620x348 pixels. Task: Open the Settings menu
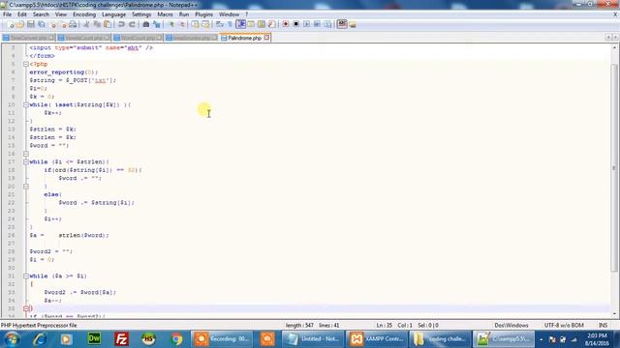click(141, 14)
